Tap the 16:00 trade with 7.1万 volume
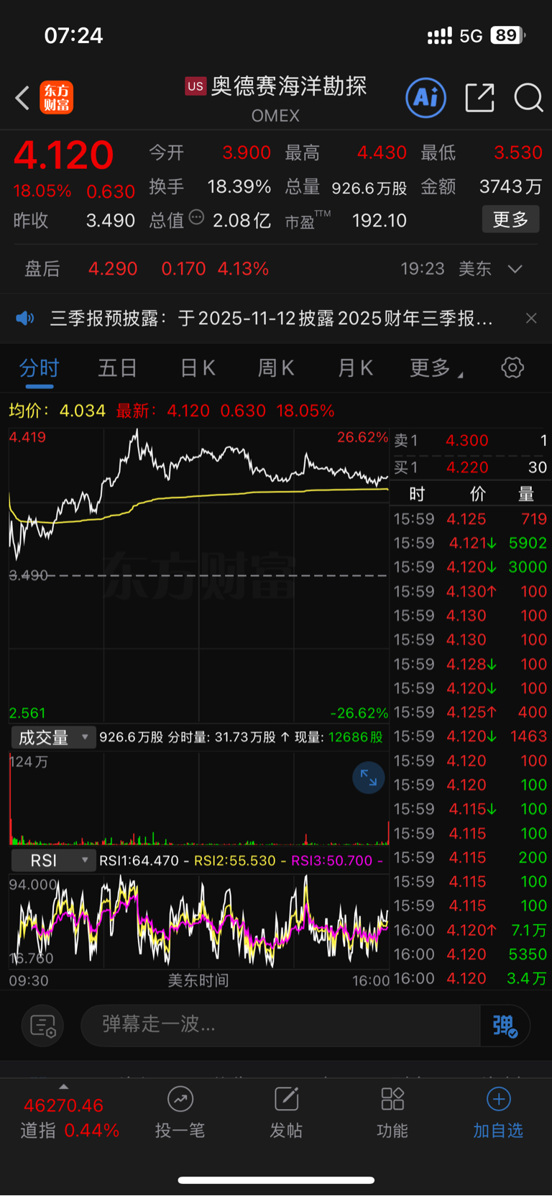Image resolution: width=552 pixels, height=1196 pixels. 471,930
